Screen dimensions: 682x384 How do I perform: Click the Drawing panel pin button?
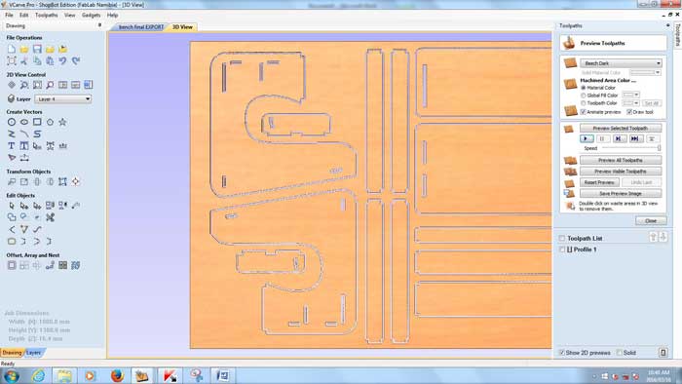99,25
